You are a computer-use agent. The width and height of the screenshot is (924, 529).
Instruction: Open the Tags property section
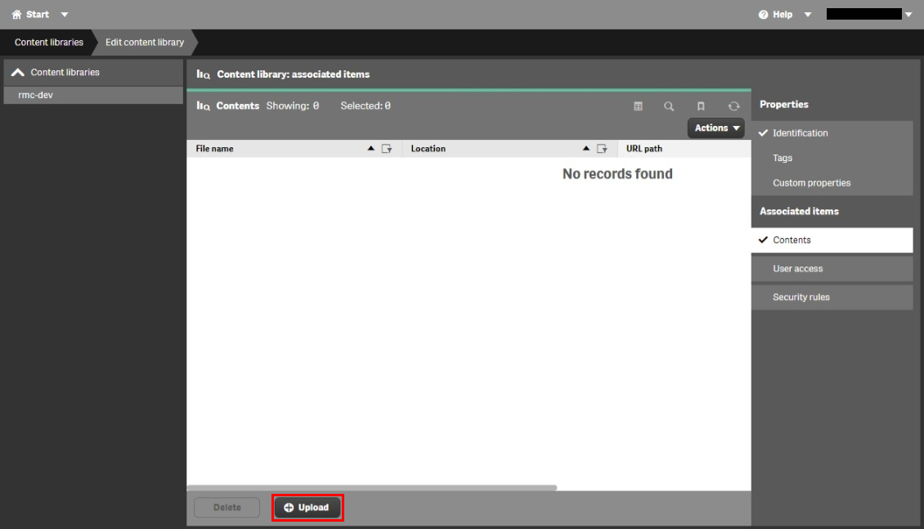click(782, 158)
